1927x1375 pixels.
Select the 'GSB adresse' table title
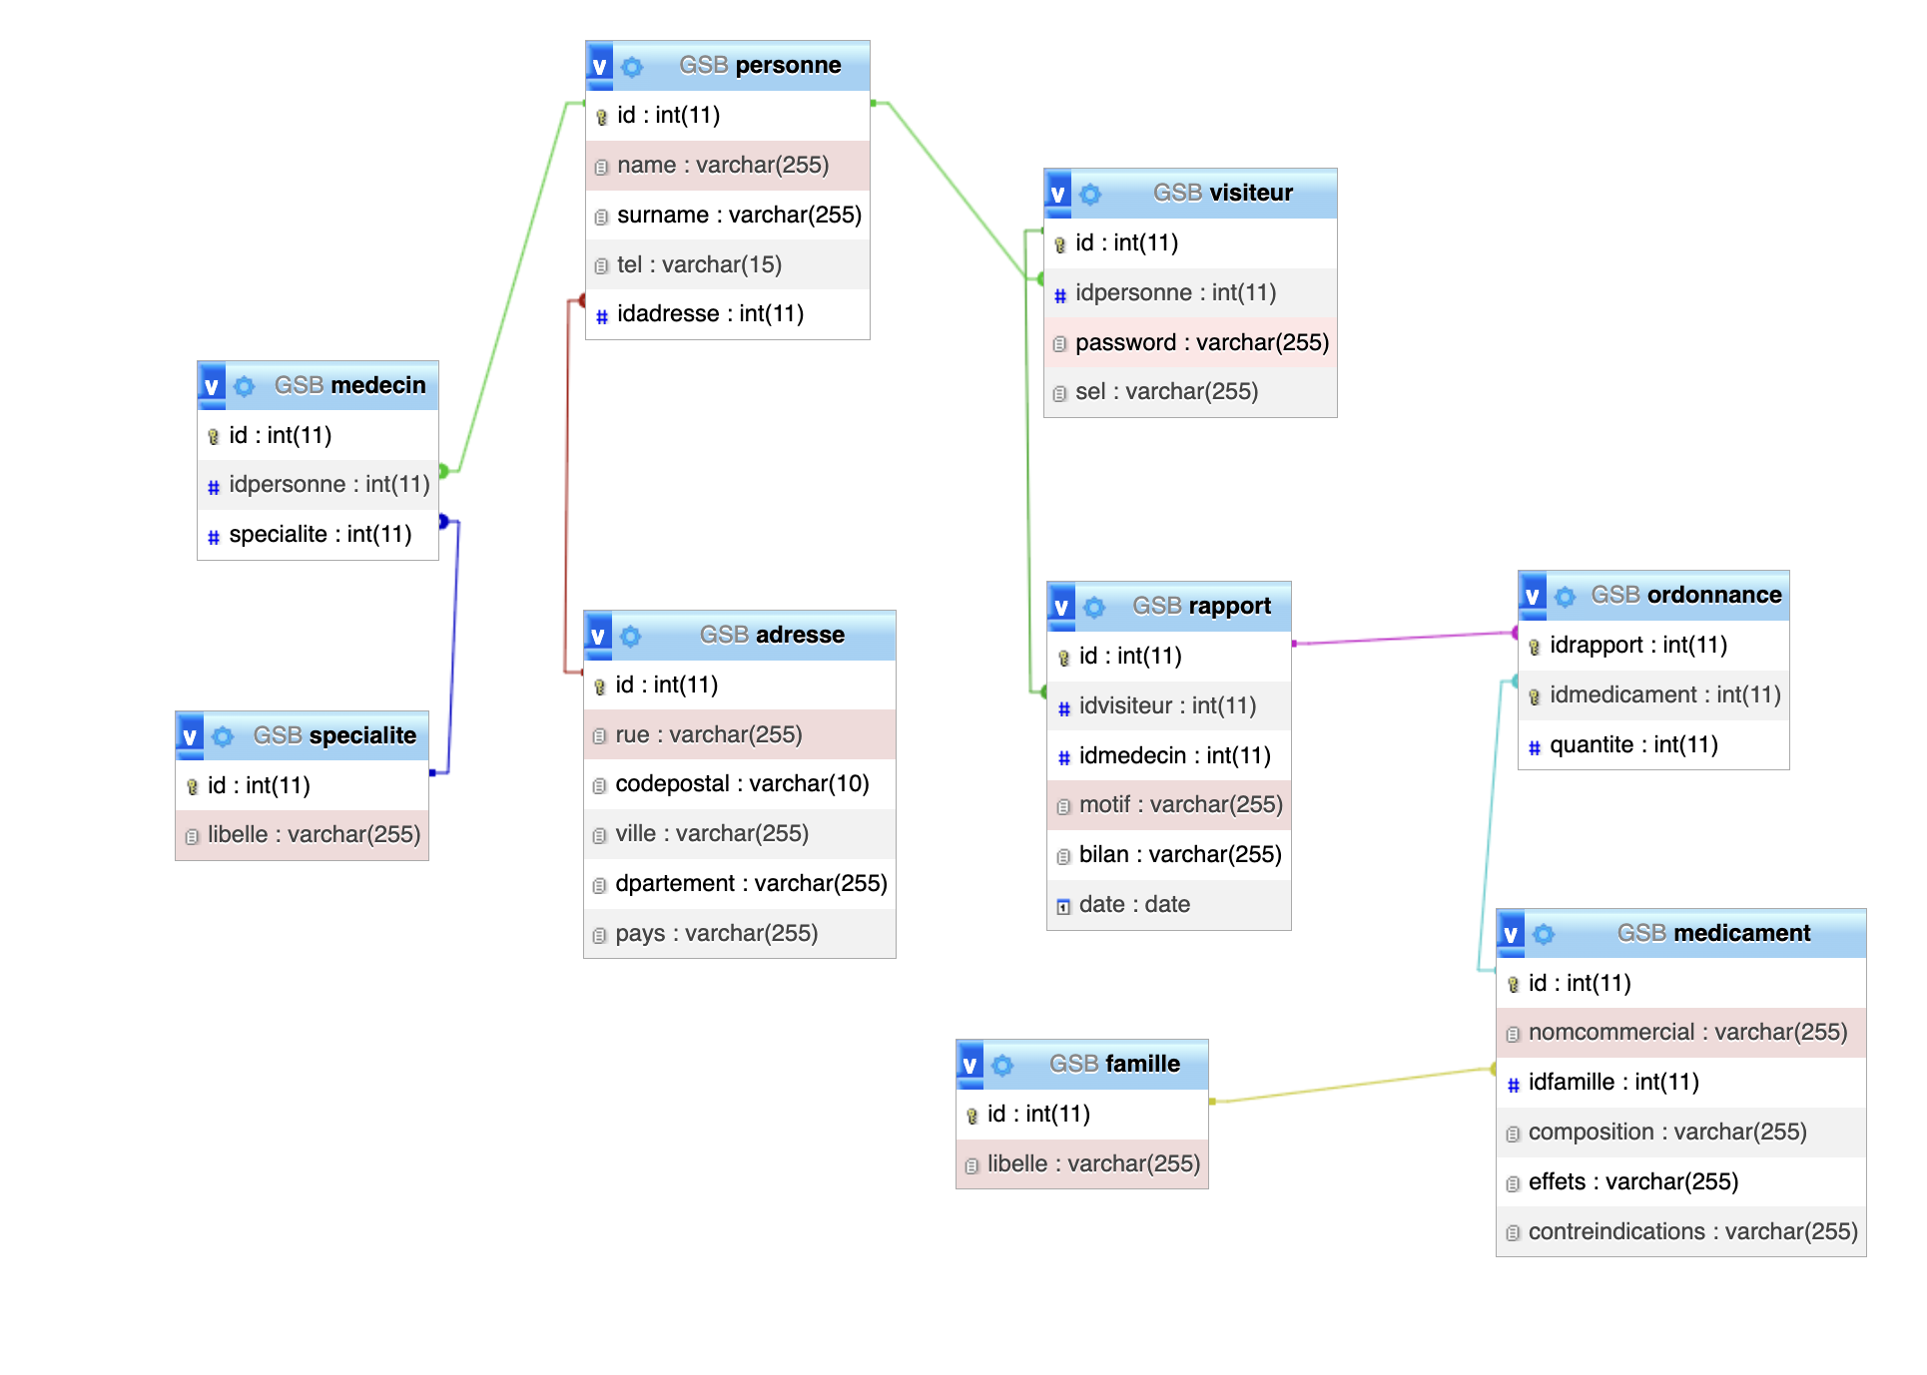tap(772, 635)
